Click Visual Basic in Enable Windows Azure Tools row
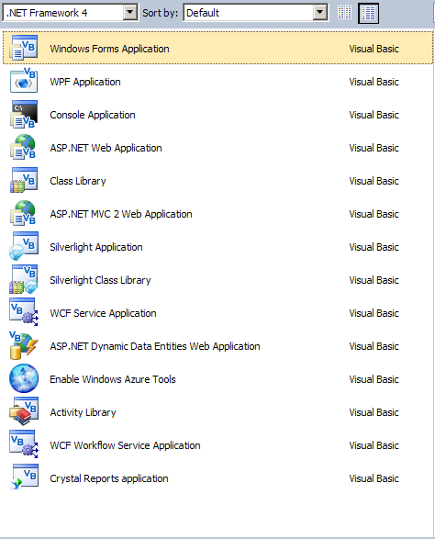This screenshot has height=539, width=435. tap(374, 379)
